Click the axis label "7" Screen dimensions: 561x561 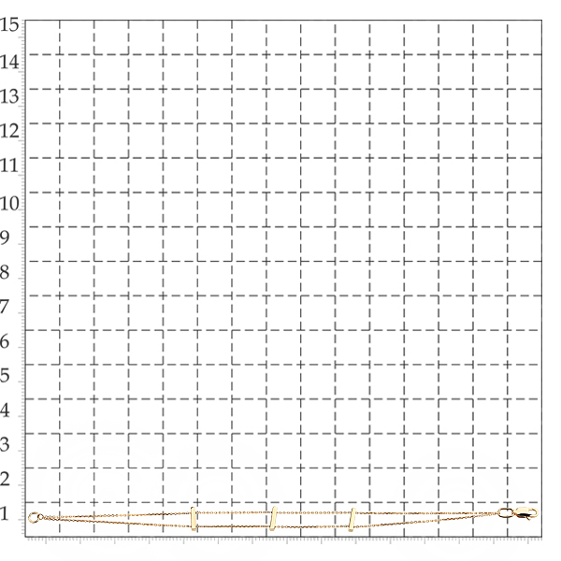tap(5, 307)
